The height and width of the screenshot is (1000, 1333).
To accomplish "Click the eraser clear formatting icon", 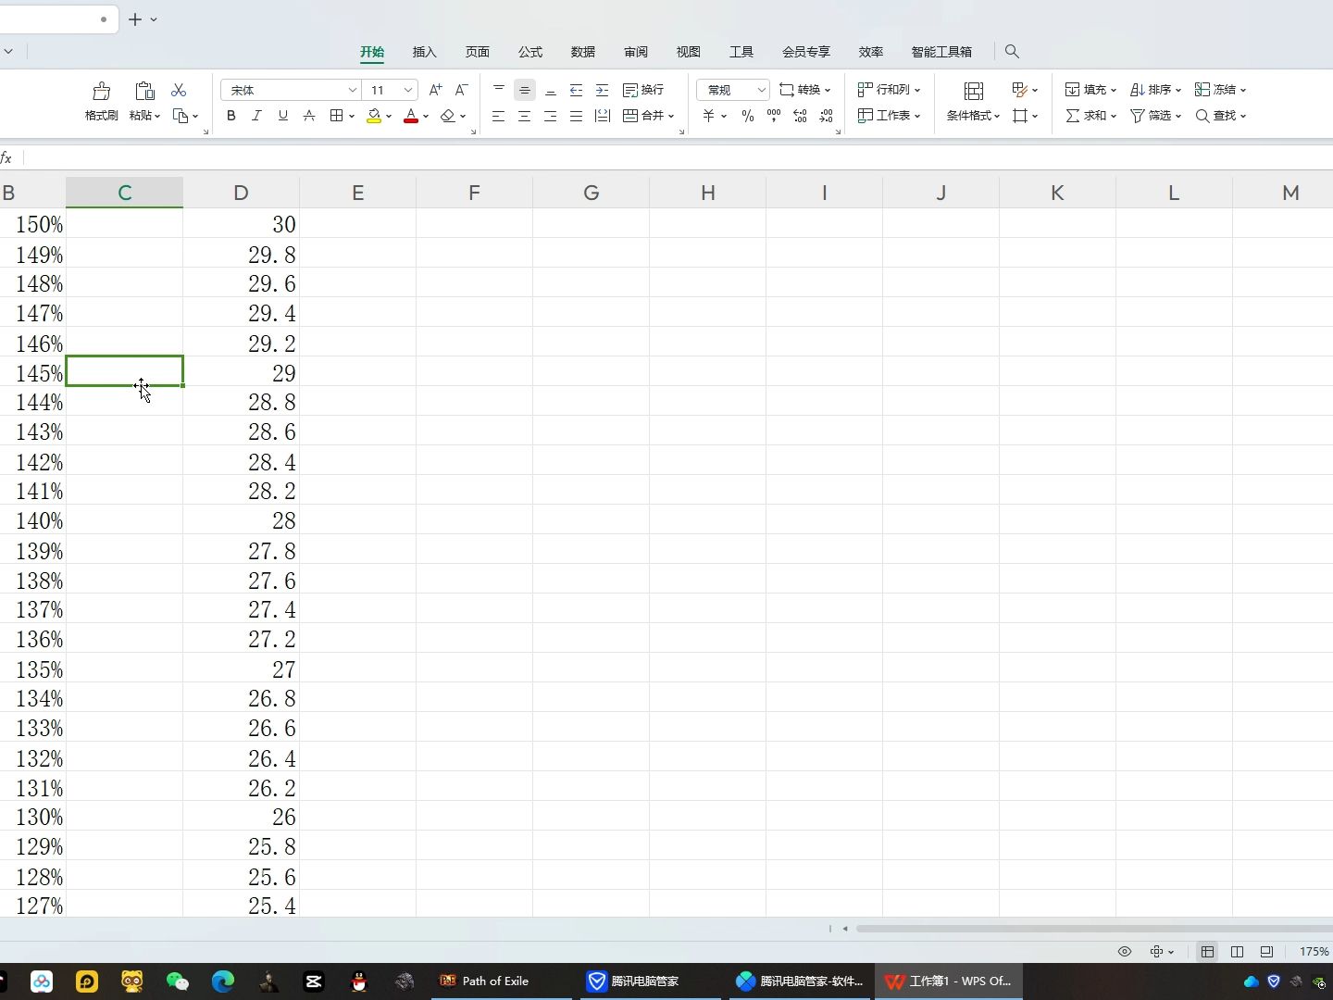I will point(448,116).
